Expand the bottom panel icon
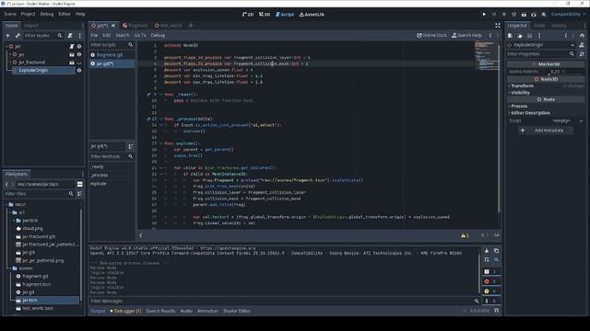 click(x=496, y=311)
